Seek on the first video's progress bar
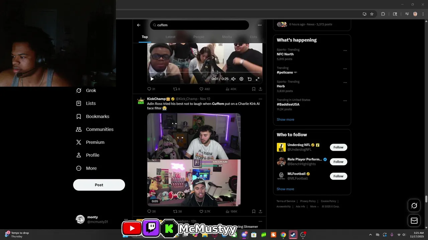This screenshot has width=428, height=240. tap(205, 72)
